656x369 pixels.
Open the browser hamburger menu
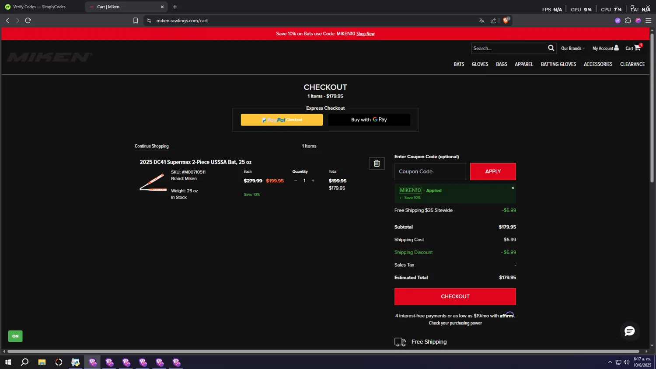click(649, 21)
